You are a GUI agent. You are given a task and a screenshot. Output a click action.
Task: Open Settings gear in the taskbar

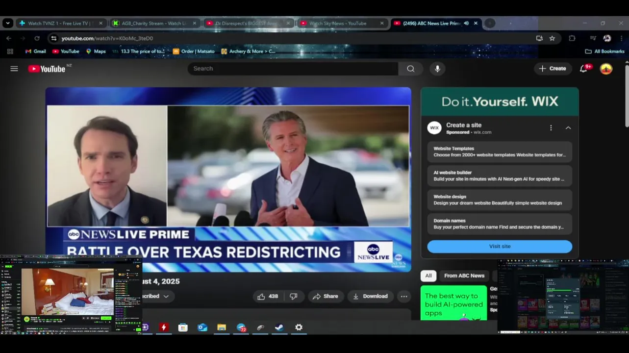click(299, 328)
